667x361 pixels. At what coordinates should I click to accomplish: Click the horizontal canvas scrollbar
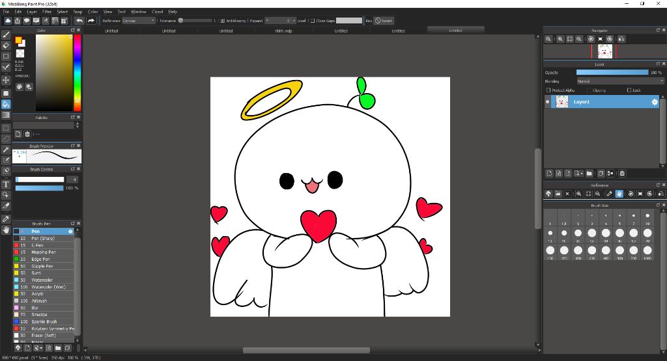tap(306, 351)
